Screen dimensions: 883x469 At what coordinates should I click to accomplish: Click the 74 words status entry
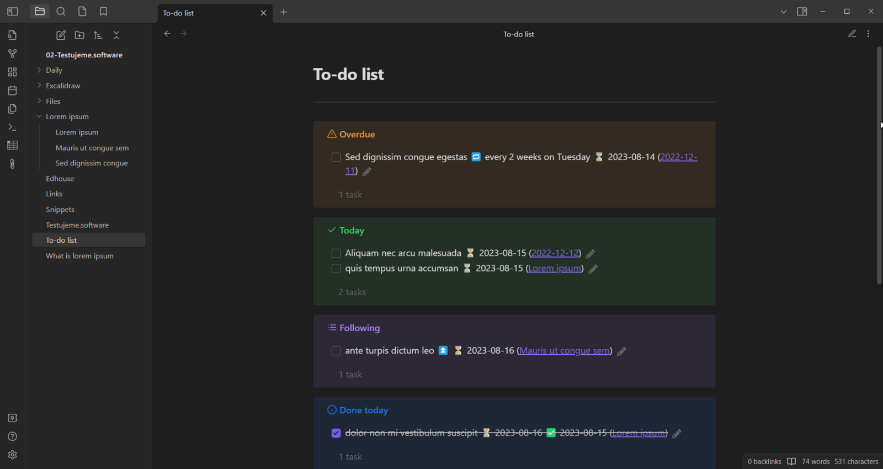tap(816, 462)
